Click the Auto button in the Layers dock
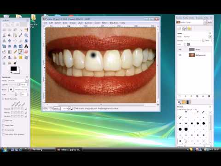Screen dimensions: 221x166 coord(209,23)
